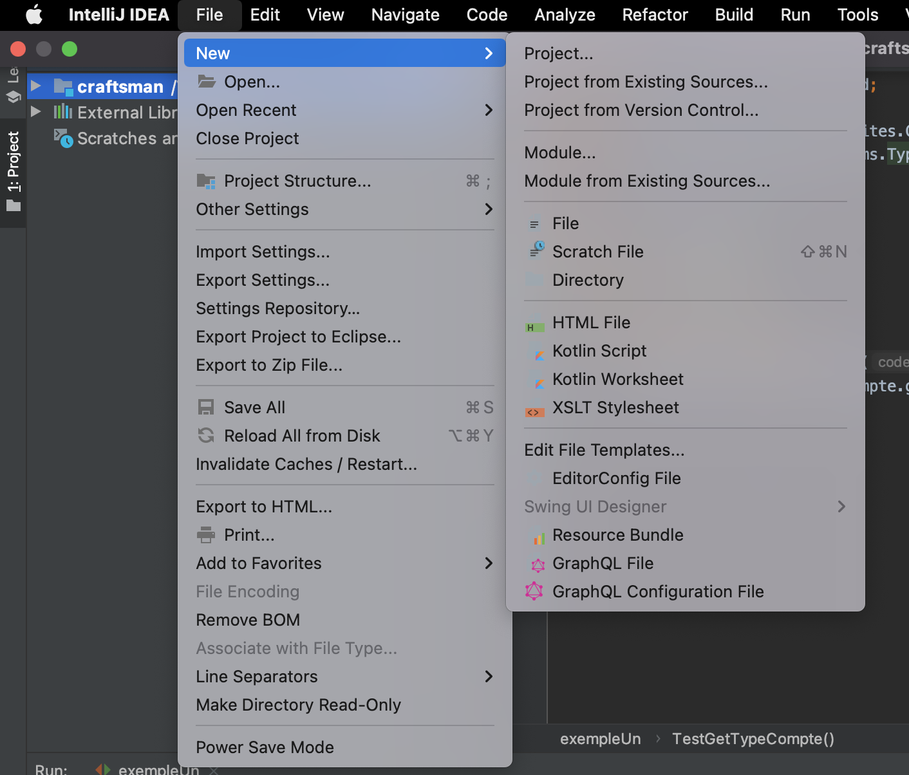Click the Scratch File icon in submenu
Image resolution: width=909 pixels, height=775 pixels.
pyautogui.click(x=536, y=250)
